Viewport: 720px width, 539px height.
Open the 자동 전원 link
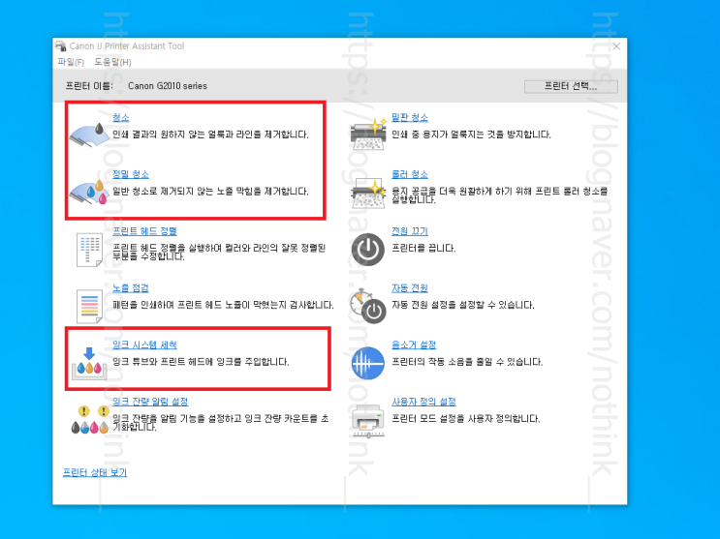coord(410,288)
